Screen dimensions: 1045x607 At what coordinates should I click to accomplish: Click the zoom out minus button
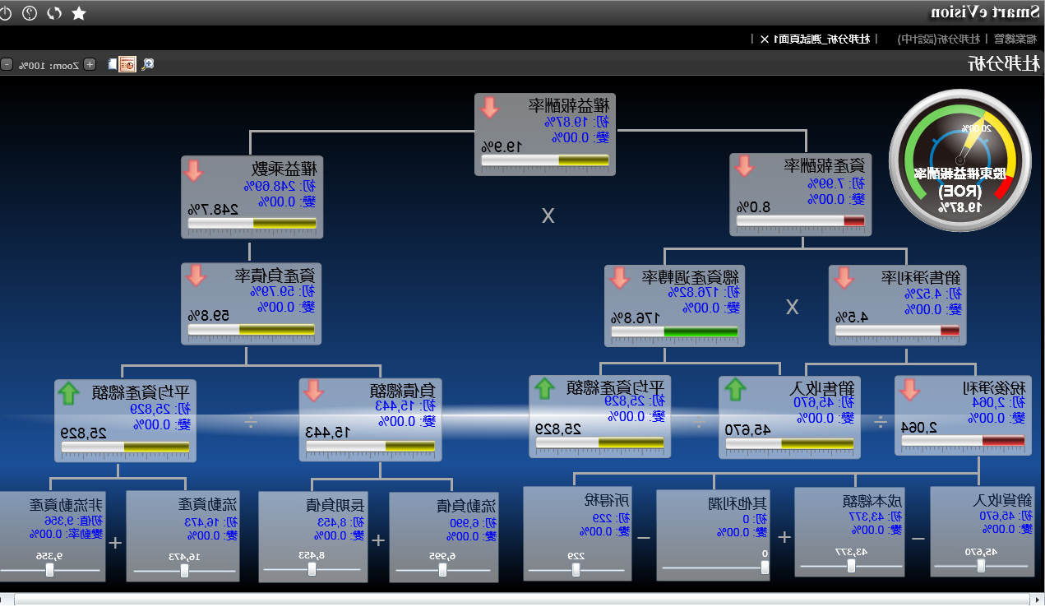click(7, 64)
